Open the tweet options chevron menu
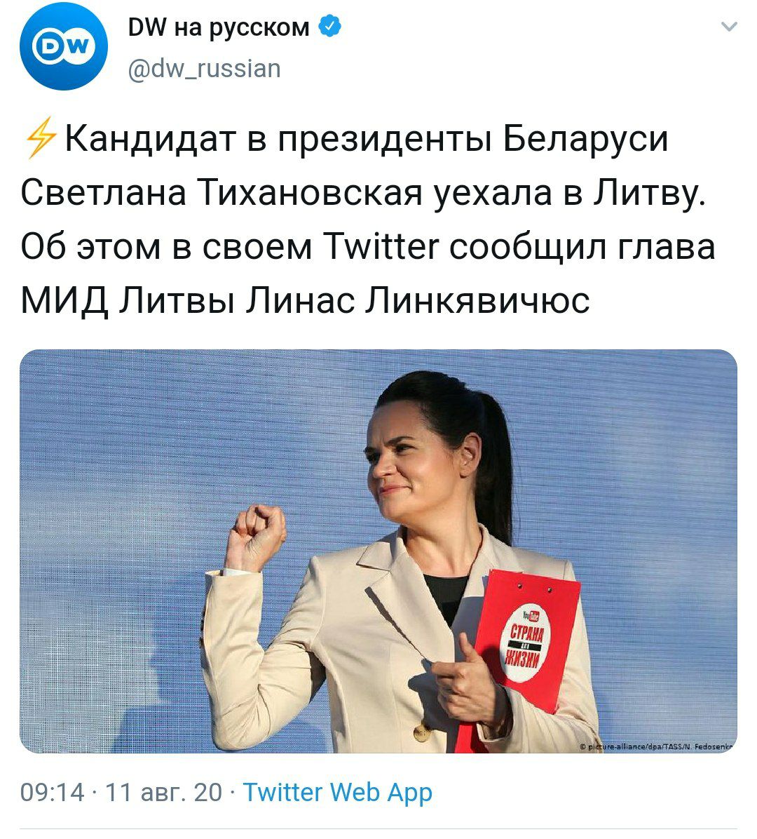Viewport: 757px width, 839px height. pyautogui.click(x=729, y=26)
